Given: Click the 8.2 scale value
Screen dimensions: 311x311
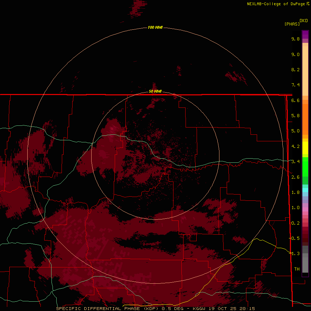Looking at the screenshot, I should 295,69.
